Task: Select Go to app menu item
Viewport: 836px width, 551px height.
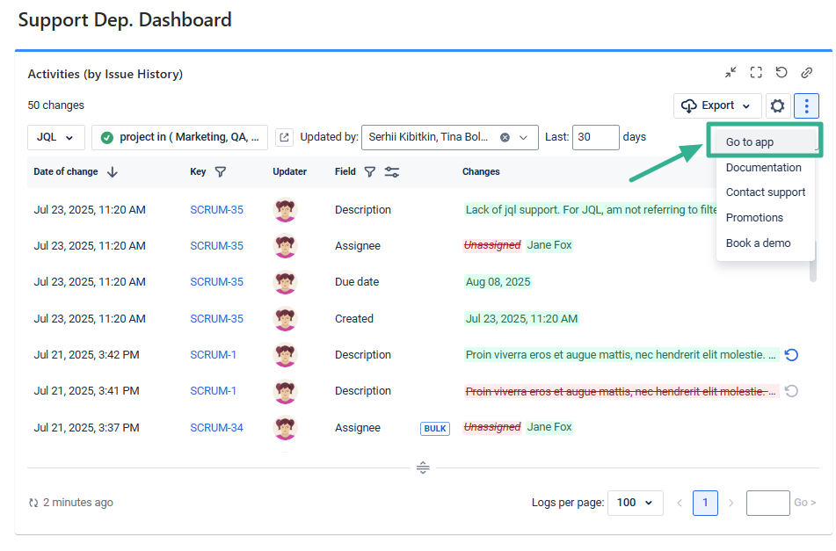Action: pos(750,141)
